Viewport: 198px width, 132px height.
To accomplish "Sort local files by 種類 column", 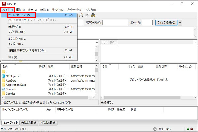I will (x=58, y=66).
